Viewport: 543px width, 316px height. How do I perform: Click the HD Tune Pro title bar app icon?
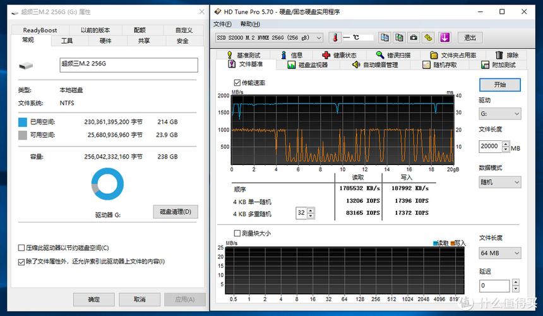(x=217, y=11)
